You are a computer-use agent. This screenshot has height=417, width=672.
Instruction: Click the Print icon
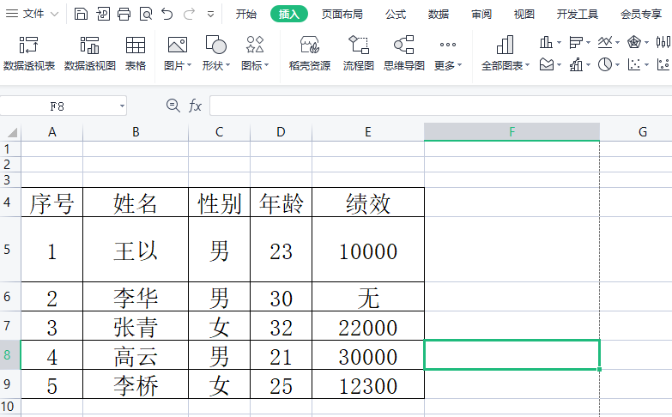(124, 14)
